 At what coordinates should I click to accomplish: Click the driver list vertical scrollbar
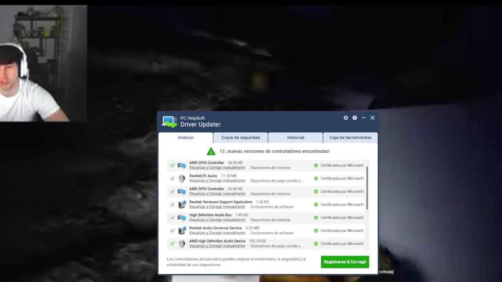[367, 188]
